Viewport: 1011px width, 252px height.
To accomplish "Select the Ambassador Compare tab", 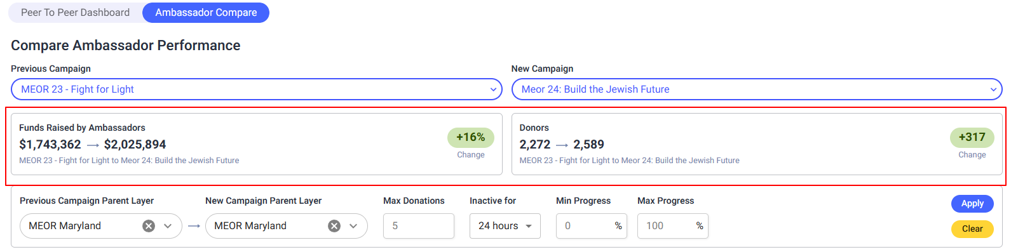I will click(206, 13).
